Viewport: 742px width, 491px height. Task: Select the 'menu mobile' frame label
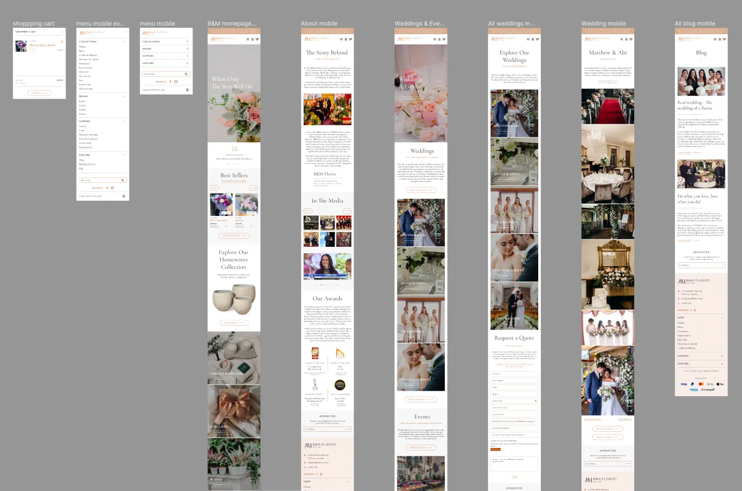click(157, 23)
